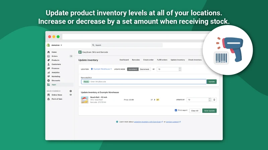Click the Beach Ball - 10 inch name

pos(98,97)
